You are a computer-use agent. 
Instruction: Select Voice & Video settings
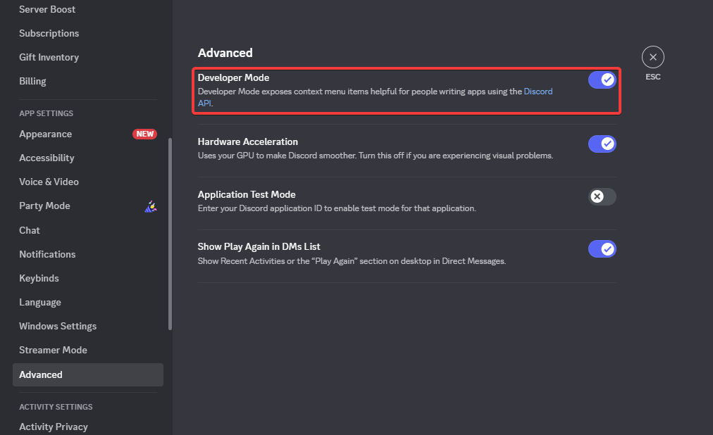49,182
